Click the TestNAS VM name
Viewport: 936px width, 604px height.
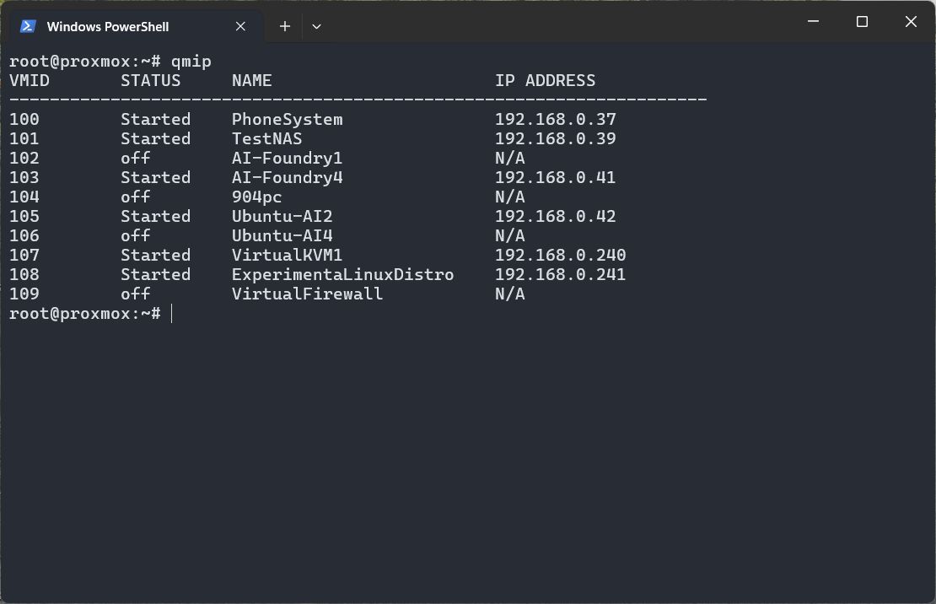coord(266,138)
